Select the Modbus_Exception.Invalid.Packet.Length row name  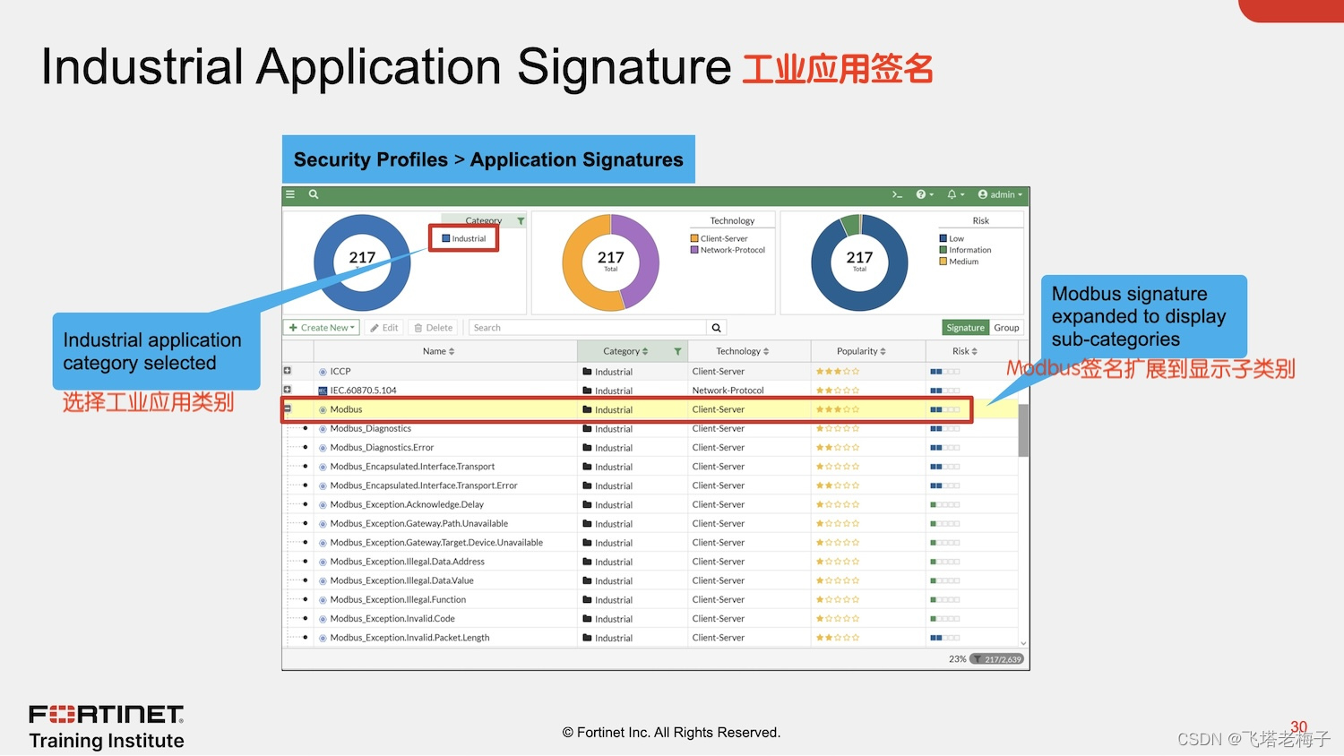[409, 638]
